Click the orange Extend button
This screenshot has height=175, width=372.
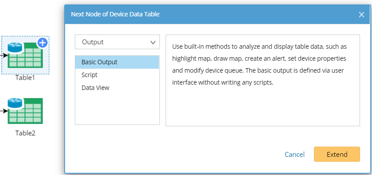pos(337,154)
